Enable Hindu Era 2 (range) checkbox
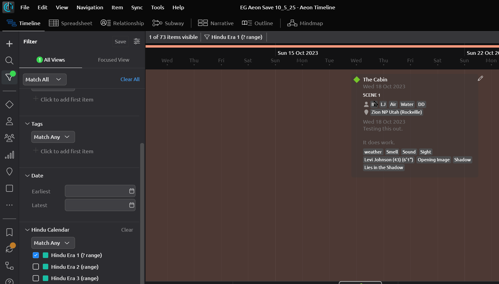Viewport: 499px width, 284px height. click(36, 267)
